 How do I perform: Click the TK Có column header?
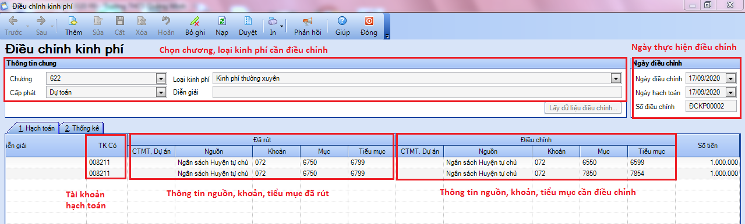tap(107, 146)
